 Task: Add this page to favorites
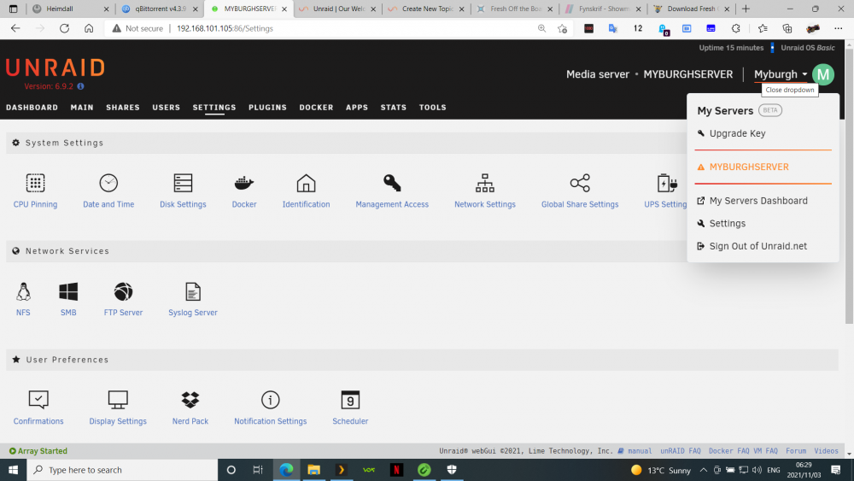(563, 28)
